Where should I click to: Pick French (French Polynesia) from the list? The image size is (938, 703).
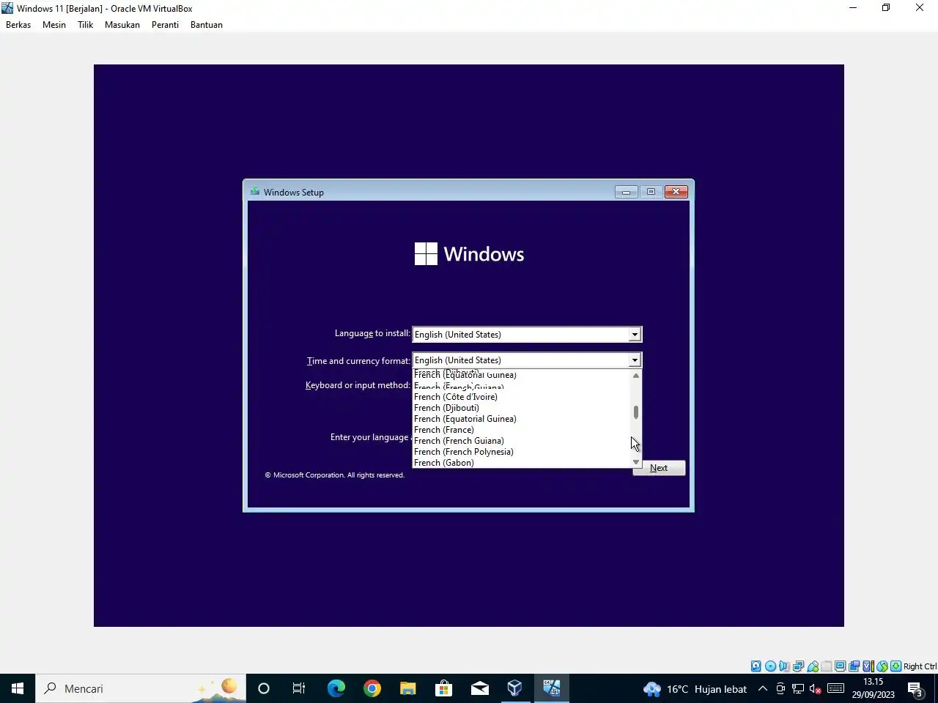click(464, 452)
